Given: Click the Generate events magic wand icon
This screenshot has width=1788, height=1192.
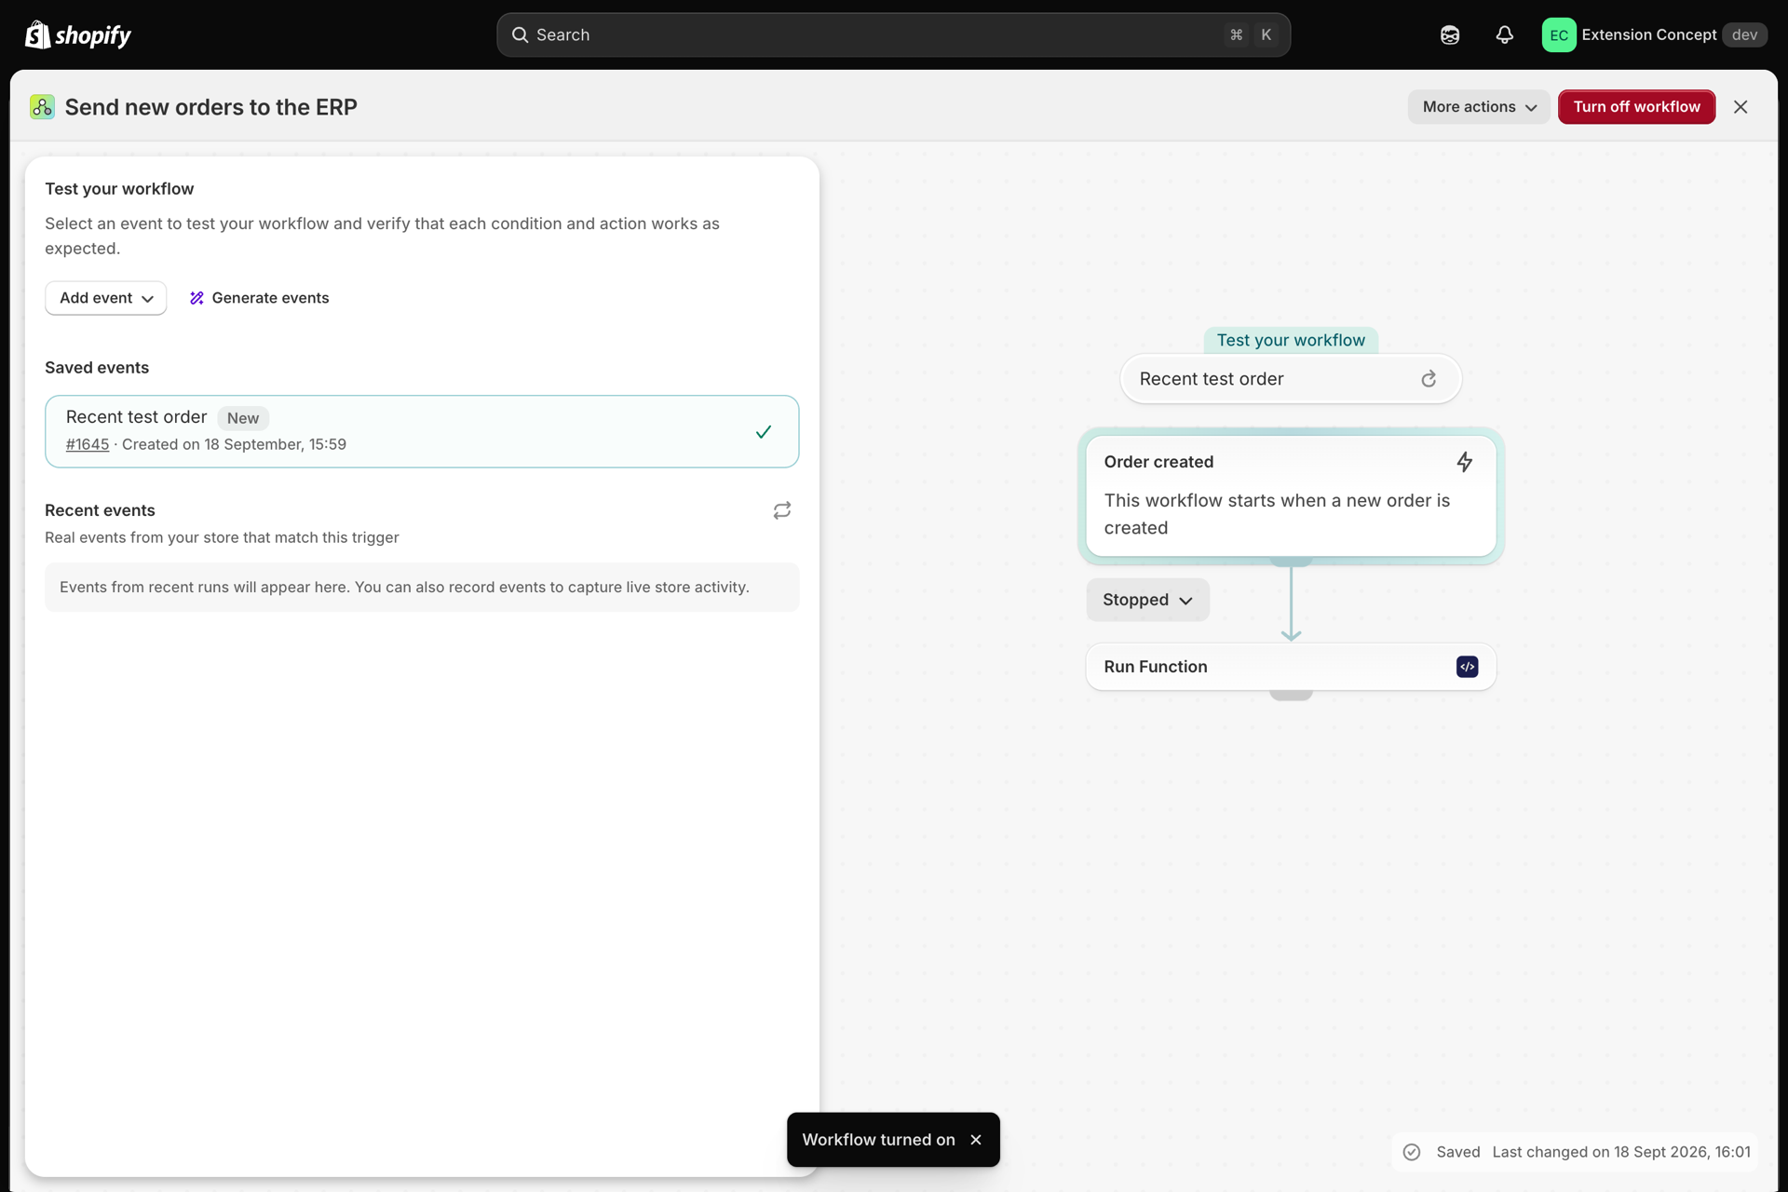Looking at the screenshot, I should [196, 298].
